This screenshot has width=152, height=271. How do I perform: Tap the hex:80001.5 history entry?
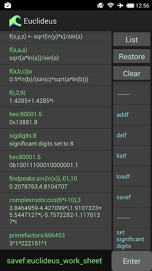[x=55, y=118]
